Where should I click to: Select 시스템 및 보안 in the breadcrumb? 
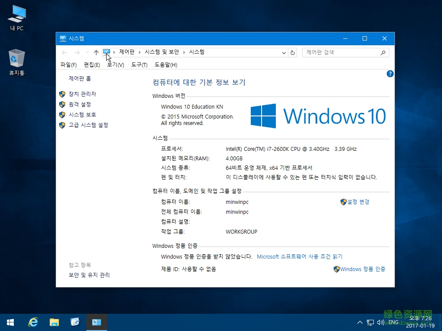pyautogui.click(x=162, y=52)
